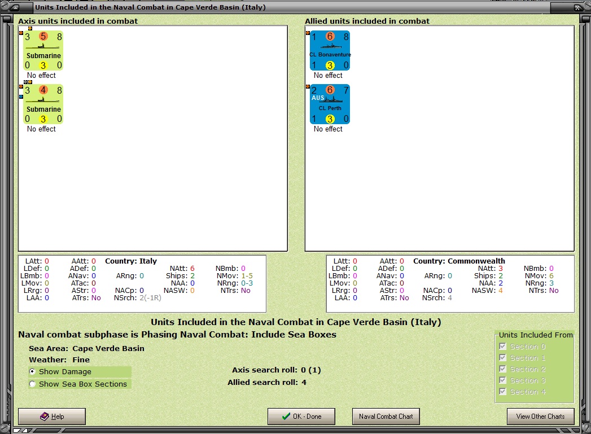The image size is (591, 434).
Task: Click the orange status marker above first submarine
Action: tap(30, 28)
